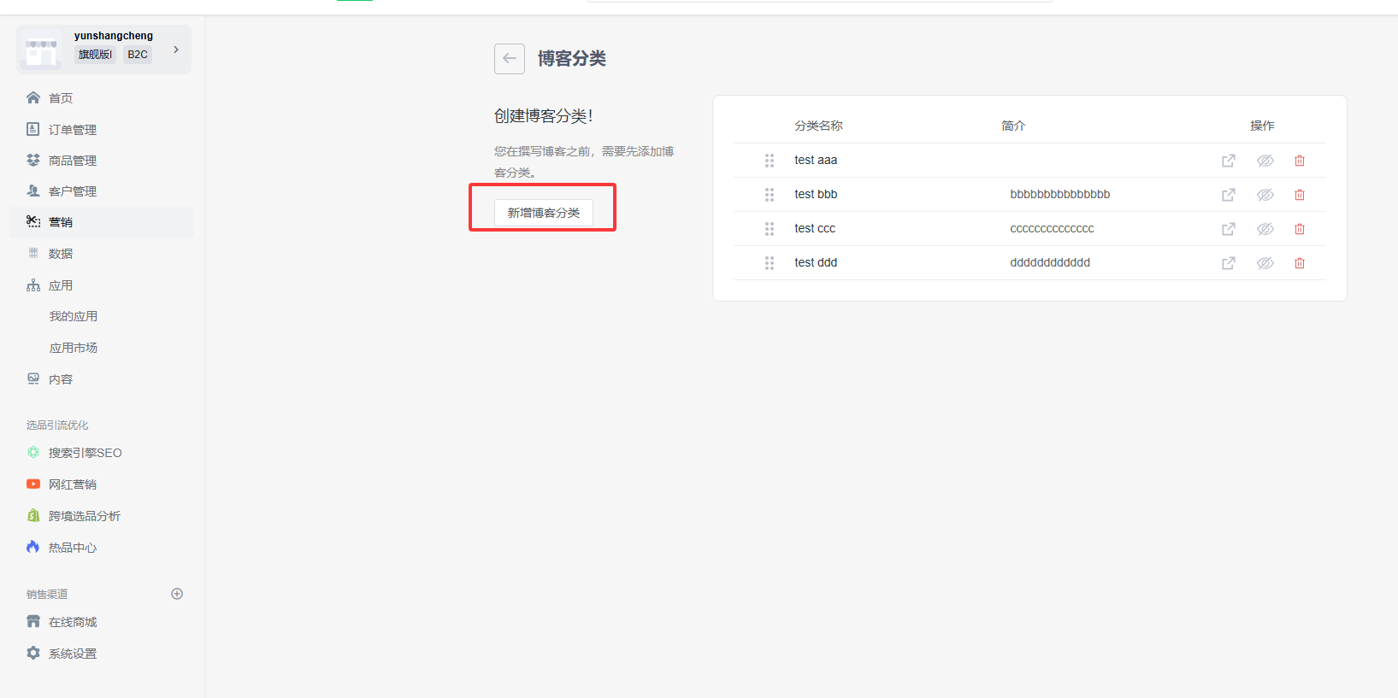The image size is (1398, 698).
Task: Select the test ccc category row name
Action: [x=814, y=229]
